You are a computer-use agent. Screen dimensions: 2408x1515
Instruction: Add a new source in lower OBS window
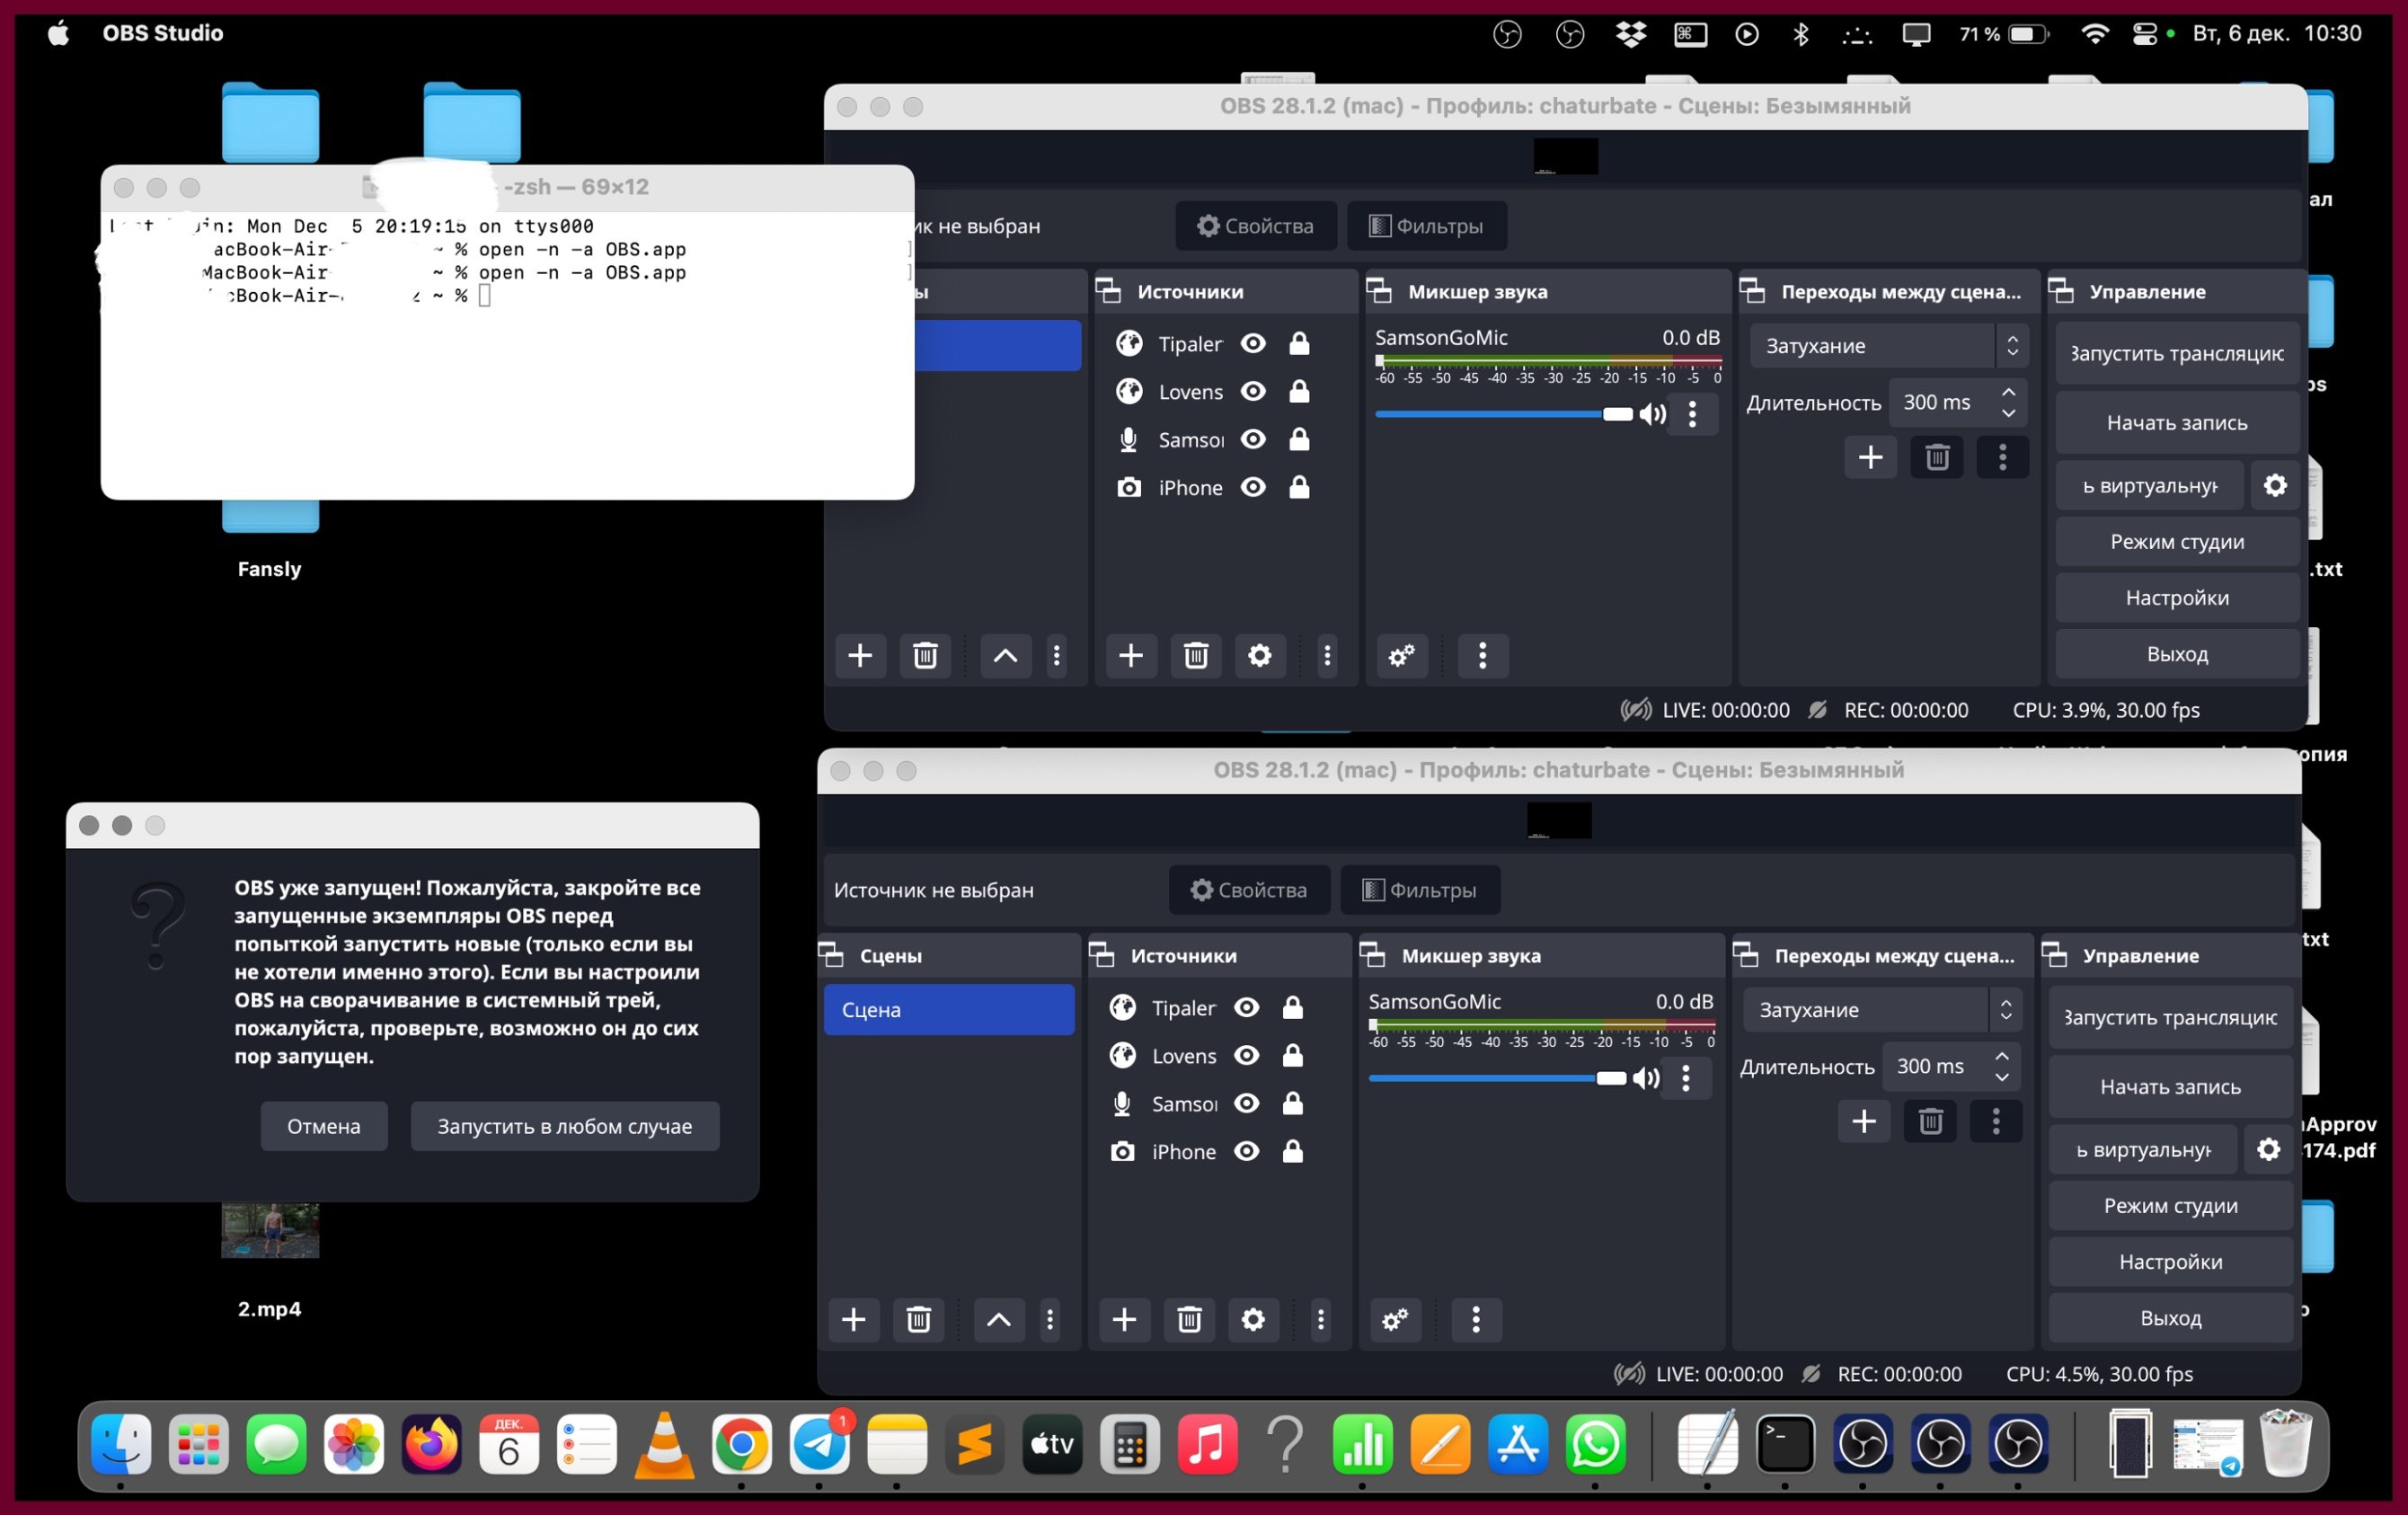point(1124,1319)
